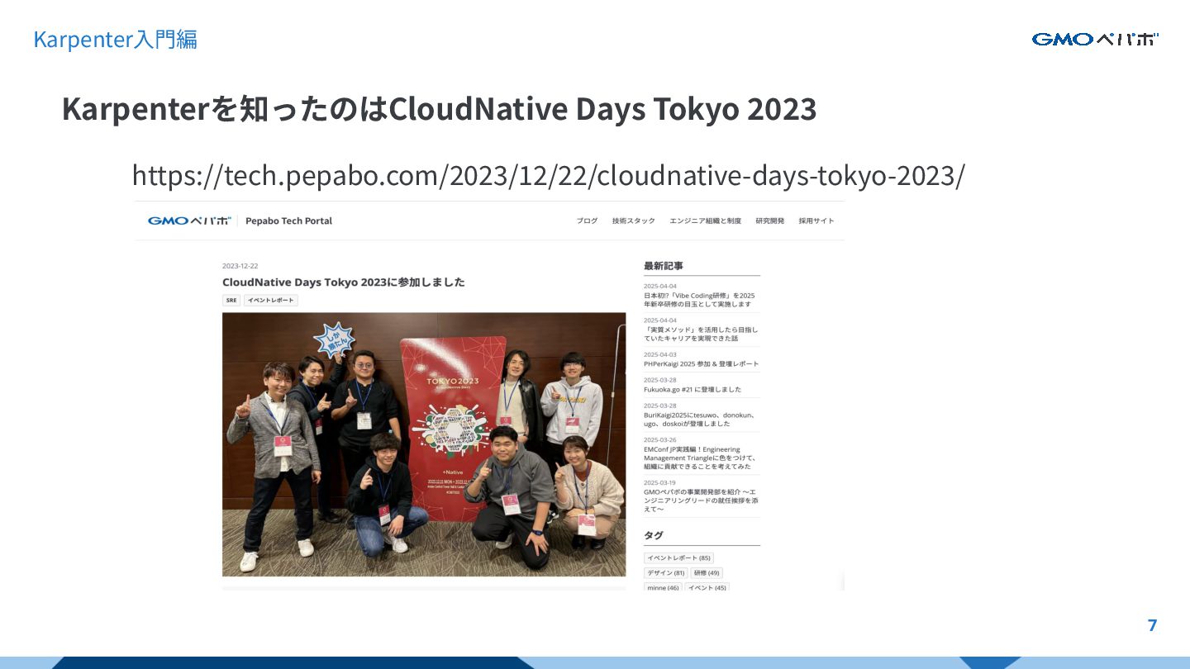The width and height of the screenshot is (1190, 669).
Task: Open the BuriKaigi2025 recent article
Action: click(700, 419)
